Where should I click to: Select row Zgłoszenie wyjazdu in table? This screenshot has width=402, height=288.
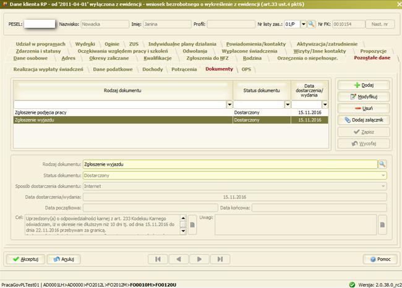click(171, 120)
